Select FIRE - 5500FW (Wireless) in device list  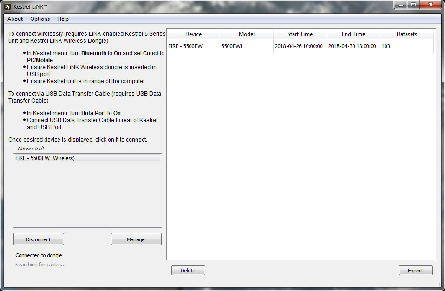point(87,158)
